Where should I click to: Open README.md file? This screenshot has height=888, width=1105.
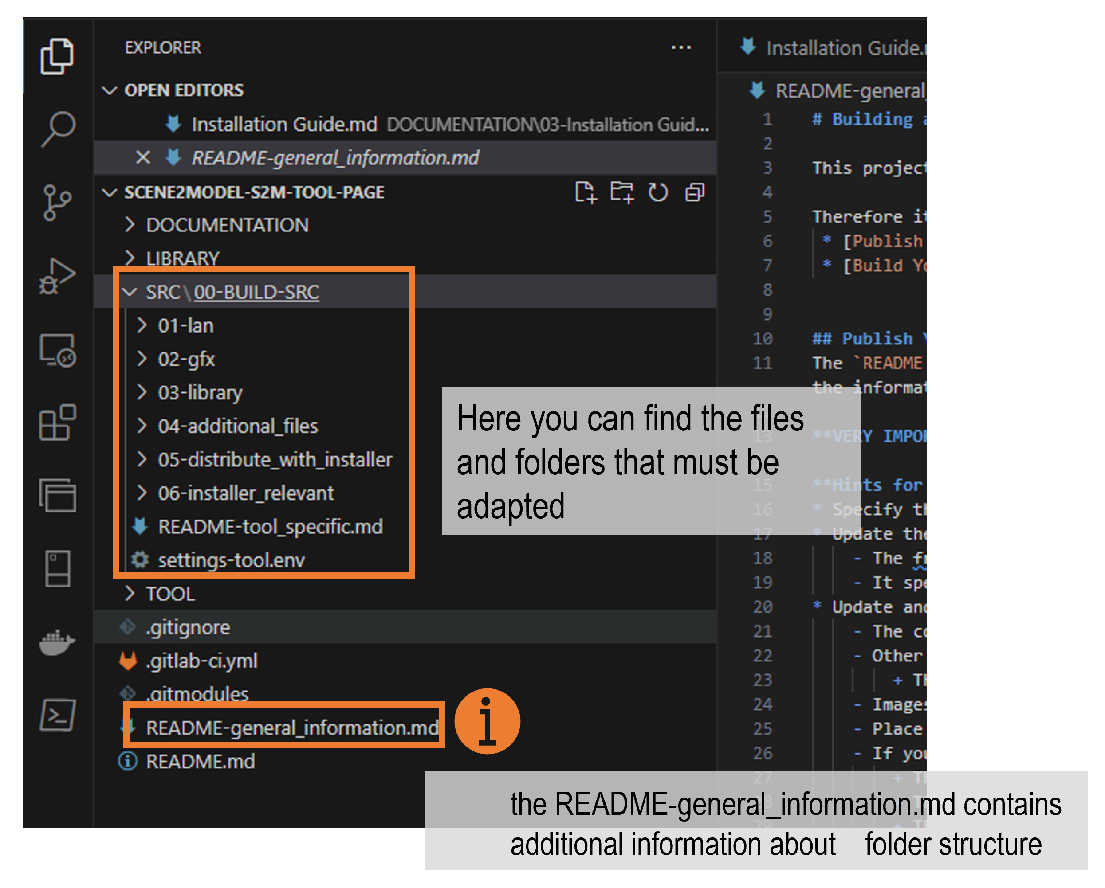200,762
